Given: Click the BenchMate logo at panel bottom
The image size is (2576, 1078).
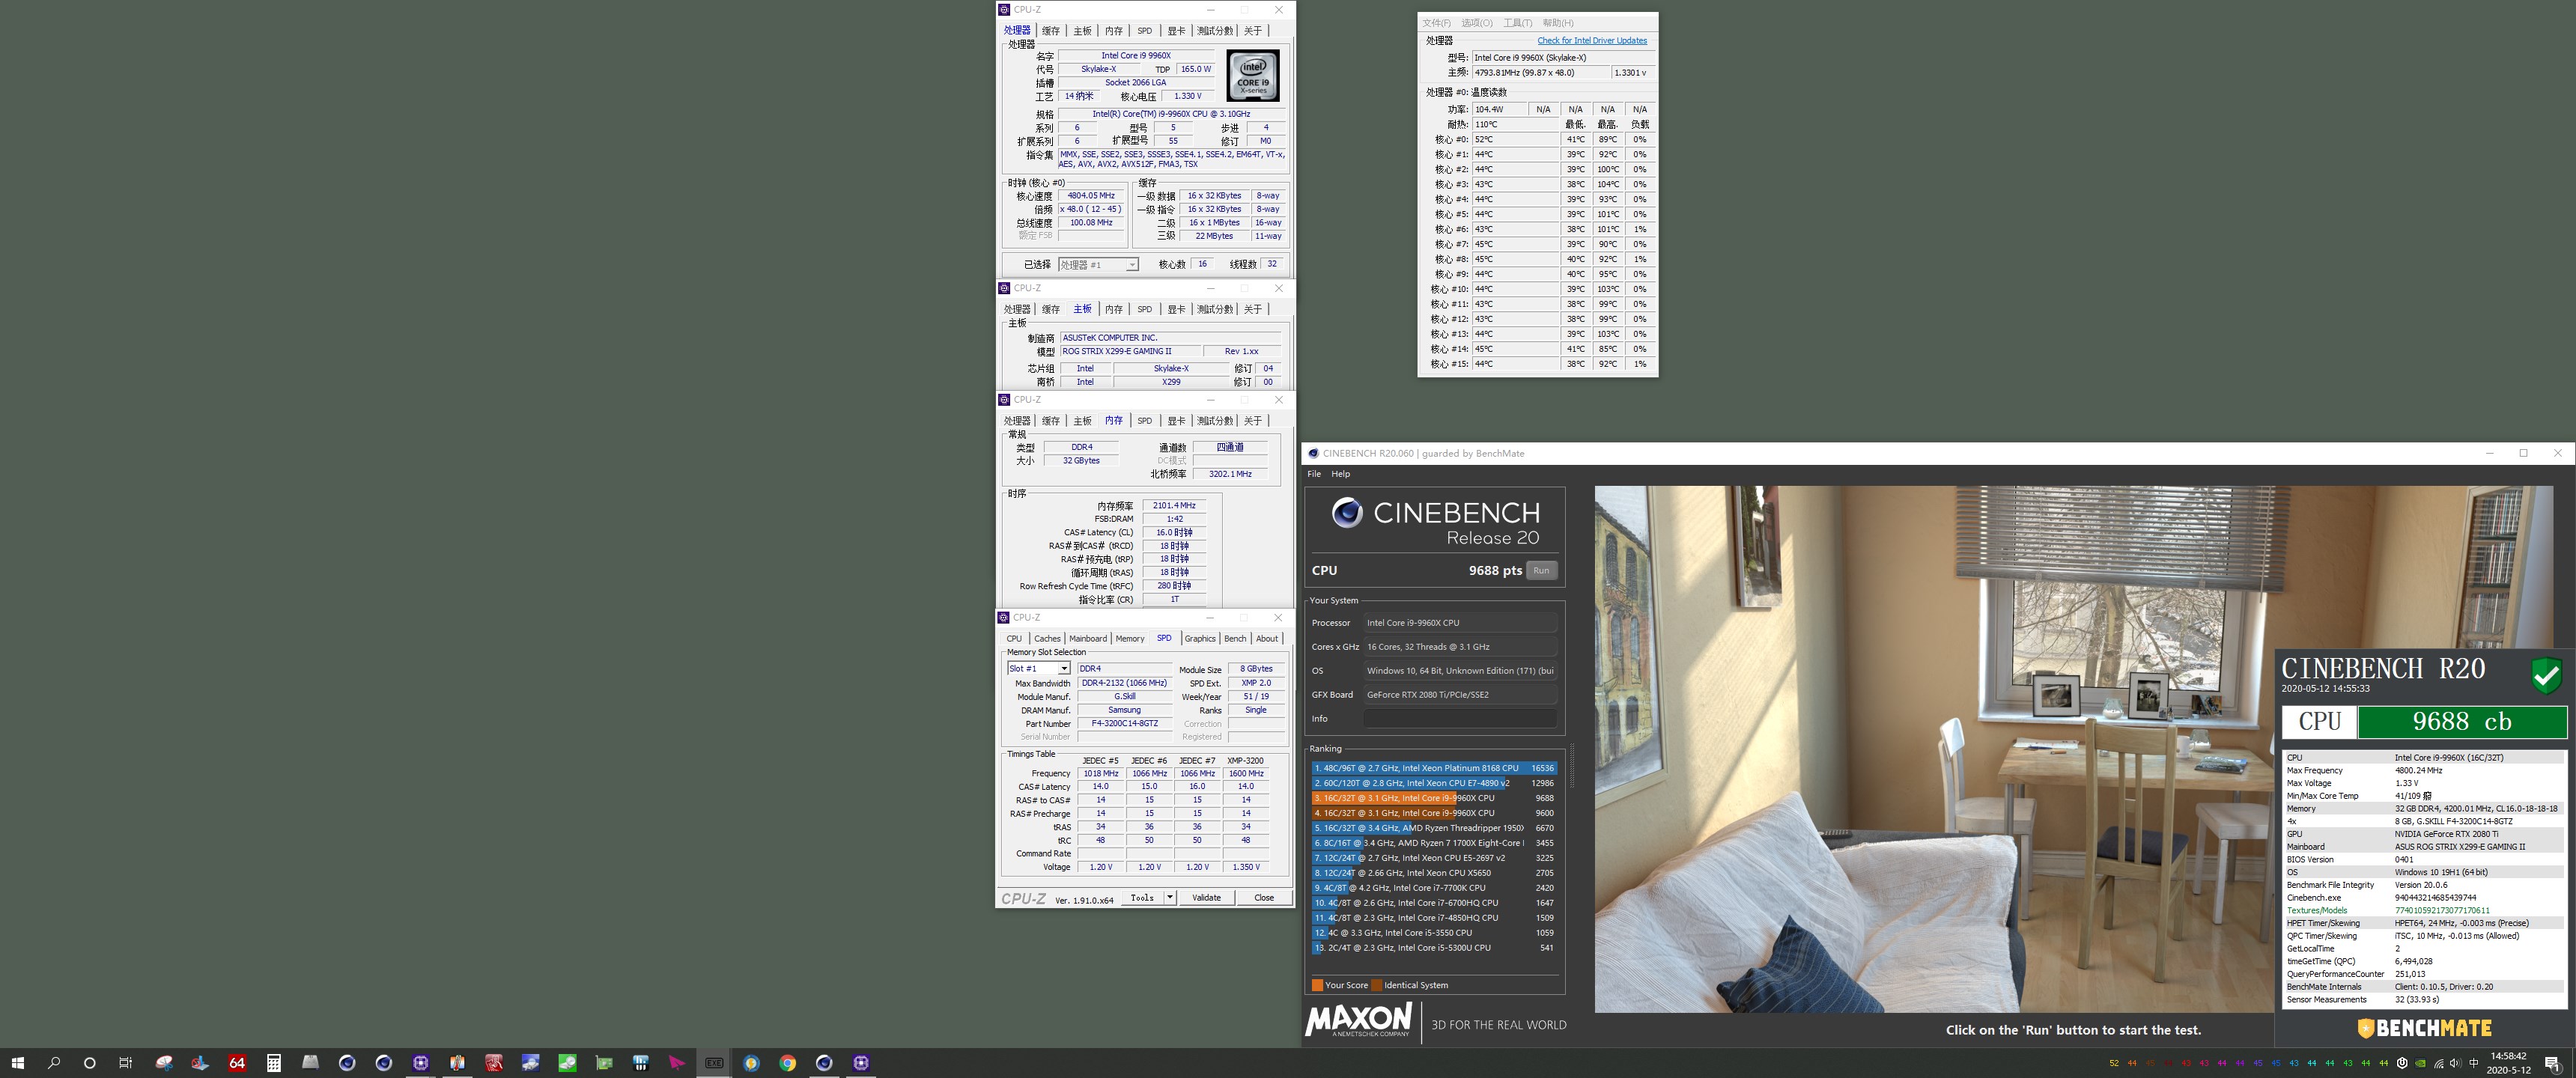Looking at the screenshot, I should 2425,1028.
